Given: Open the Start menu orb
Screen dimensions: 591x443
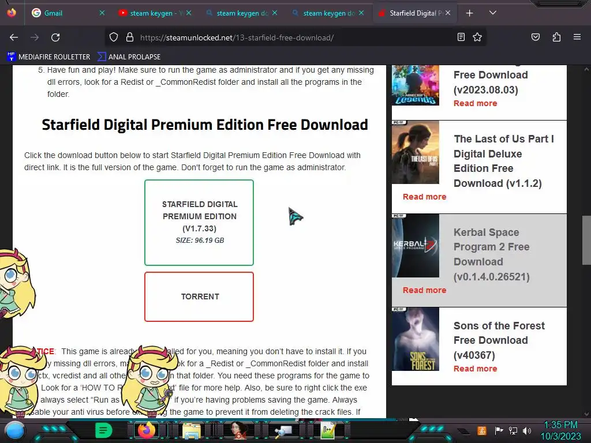Looking at the screenshot, I should point(15,430).
